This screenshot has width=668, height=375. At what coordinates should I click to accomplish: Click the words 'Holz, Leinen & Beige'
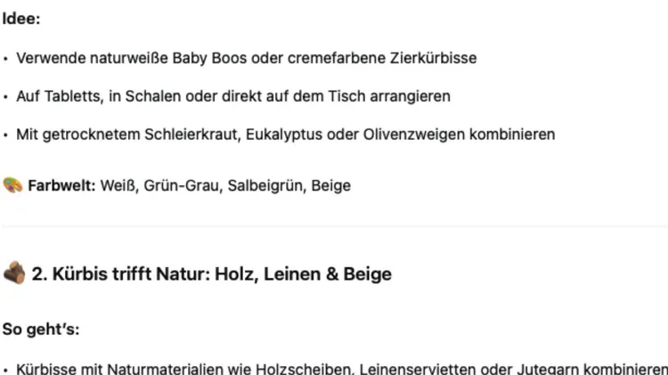click(x=303, y=273)
